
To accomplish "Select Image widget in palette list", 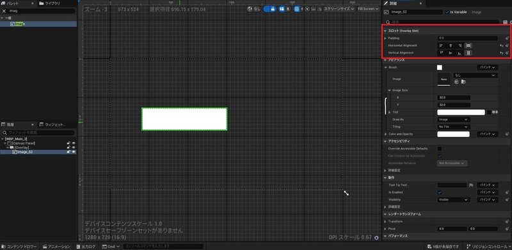I will 38,24.
